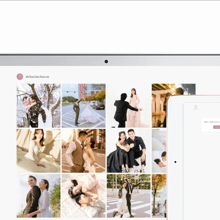Click the mauve button on the tablet card
This screenshot has width=220, height=220.
click(216, 127)
